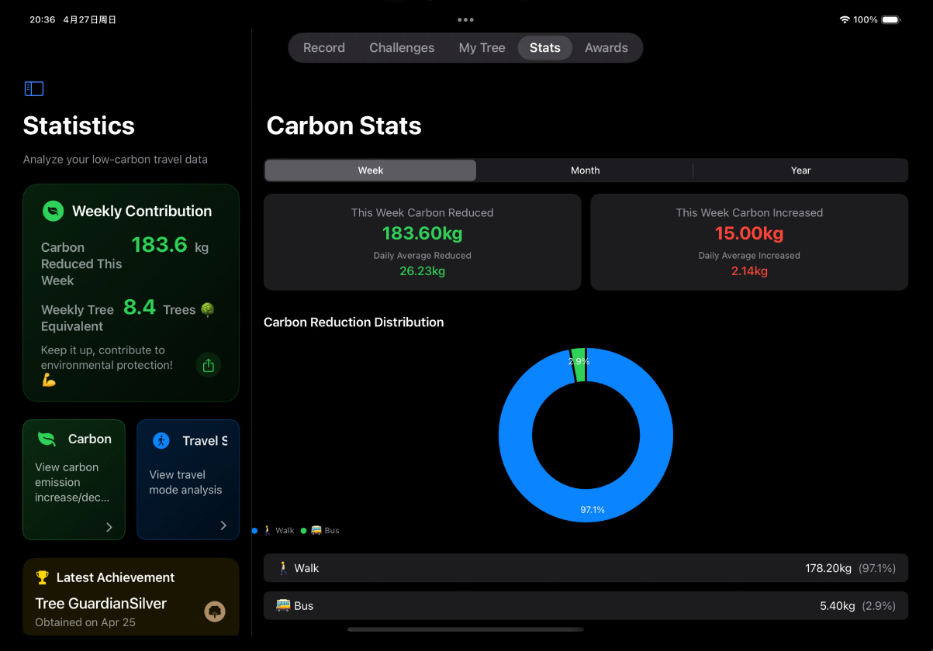
Task: Open the Awards tab
Action: [x=606, y=48]
